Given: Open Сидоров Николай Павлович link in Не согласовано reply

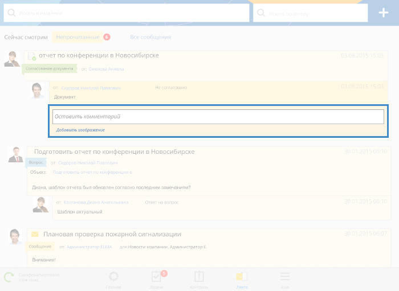Looking at the screenshot, I should 91,88.
